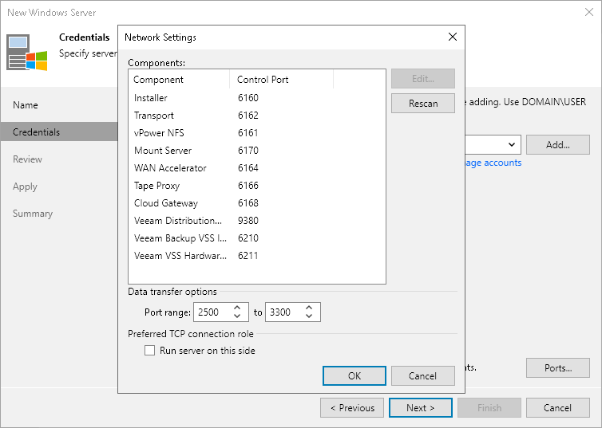Click the Cancel button in the New Windows Server wizard
The width and height of the screenshot is (602, 428).
[558, 408]
